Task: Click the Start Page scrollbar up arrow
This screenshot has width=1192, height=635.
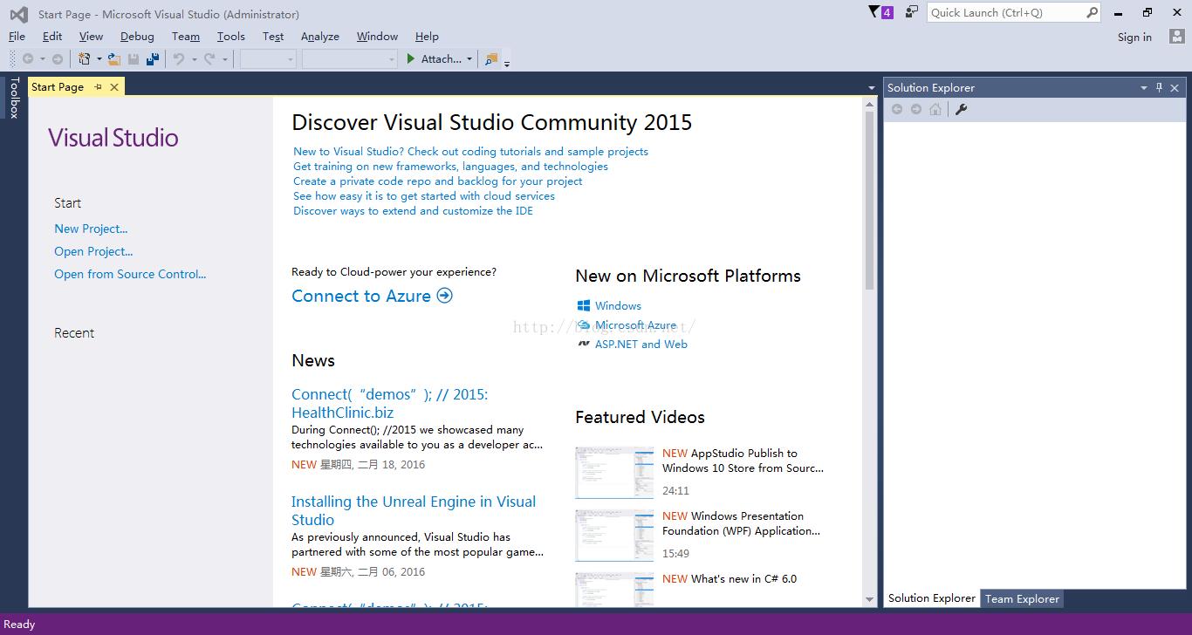Action: [x=870, y=104]
